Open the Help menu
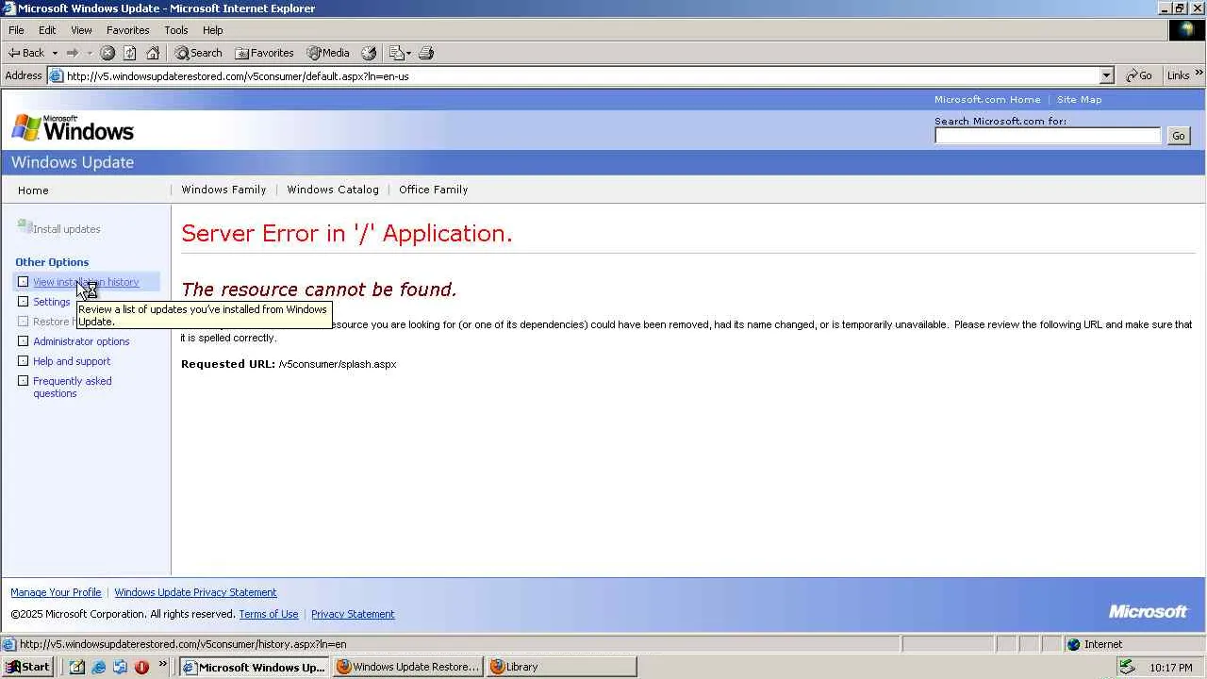1207x679 pixels. tap(212, 30)
